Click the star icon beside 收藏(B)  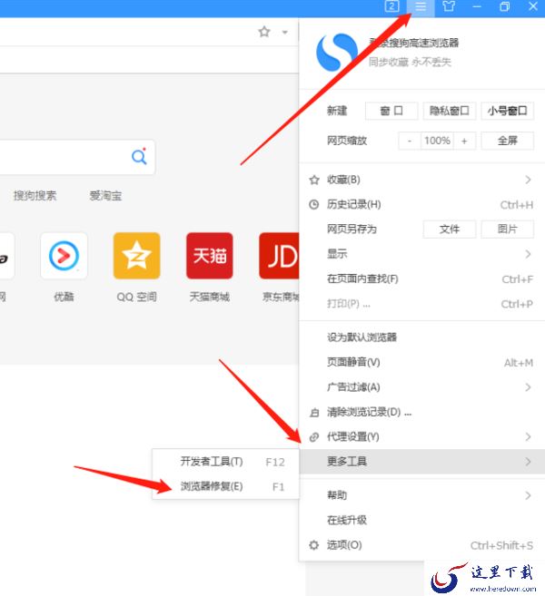[314, 180]
